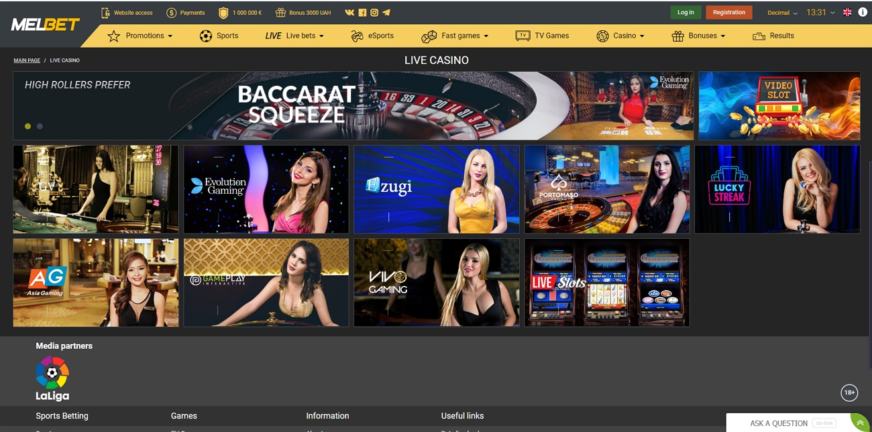Click the Information footer heading
The width and height of the screenshot is (872, 432).
click(x=327, y=416)
